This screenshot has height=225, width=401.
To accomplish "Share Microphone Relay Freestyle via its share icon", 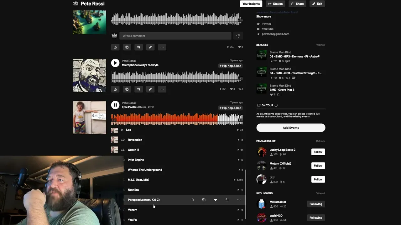I will [x=115, y=89].
